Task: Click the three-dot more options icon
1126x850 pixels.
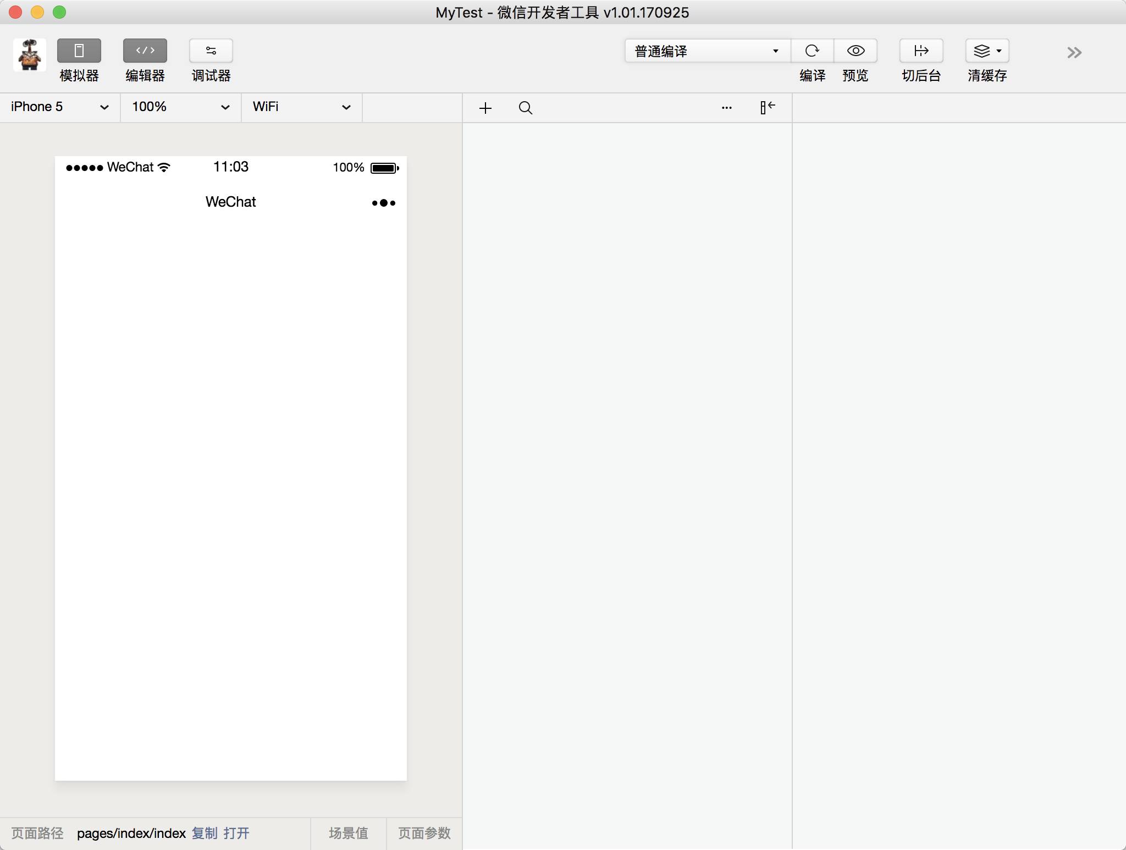Action: coord(726,108)
